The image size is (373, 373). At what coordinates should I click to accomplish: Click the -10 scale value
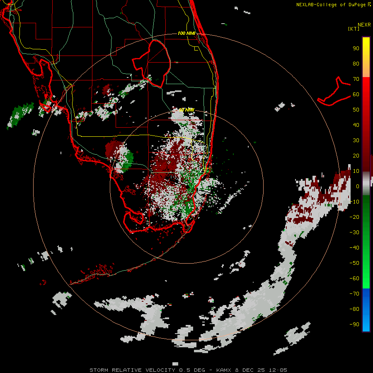(x=354, y=202)
